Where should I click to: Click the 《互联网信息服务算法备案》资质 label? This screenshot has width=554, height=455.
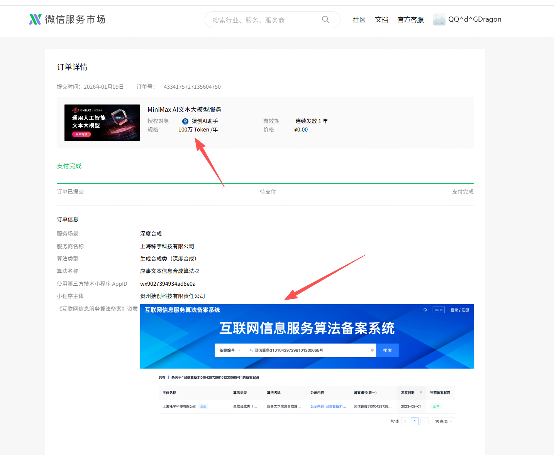[x=97, y=309]
